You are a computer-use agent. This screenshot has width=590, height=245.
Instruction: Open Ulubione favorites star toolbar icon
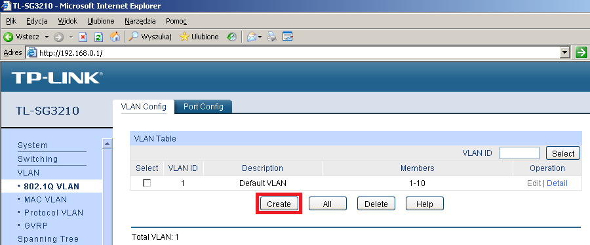click(x=184, y=37)
